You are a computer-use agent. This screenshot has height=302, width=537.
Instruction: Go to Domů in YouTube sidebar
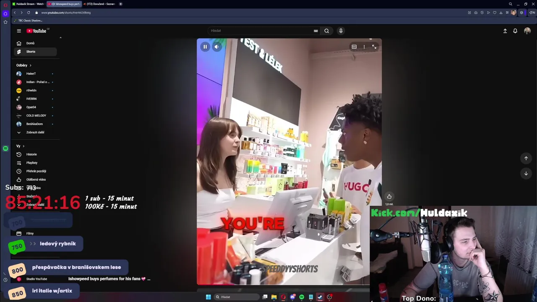(x=35, y=43)
